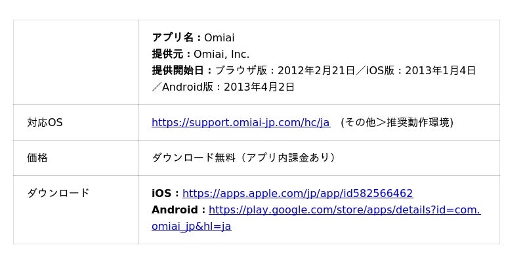This screenshot has width=525, height=264.
Task: Click the browser release date 2012年2月21日
Action: coord(316,71)
